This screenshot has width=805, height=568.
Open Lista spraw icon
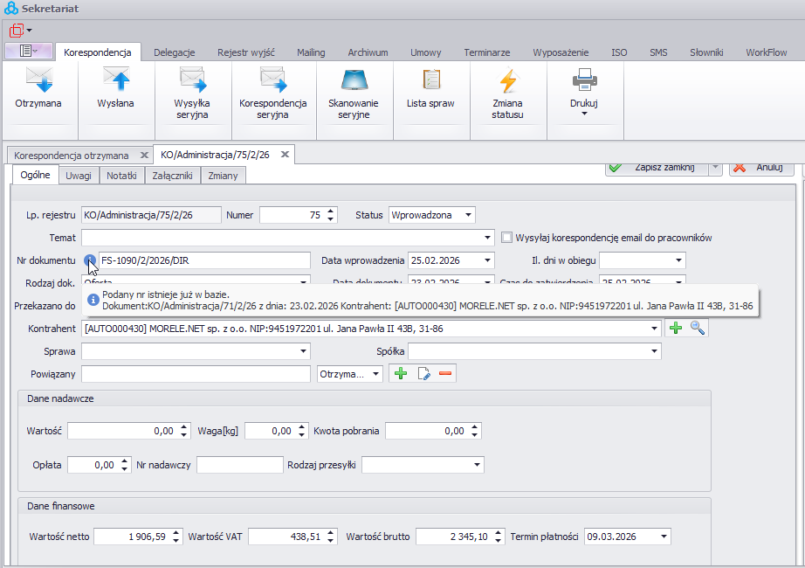(x=430, y=89)
